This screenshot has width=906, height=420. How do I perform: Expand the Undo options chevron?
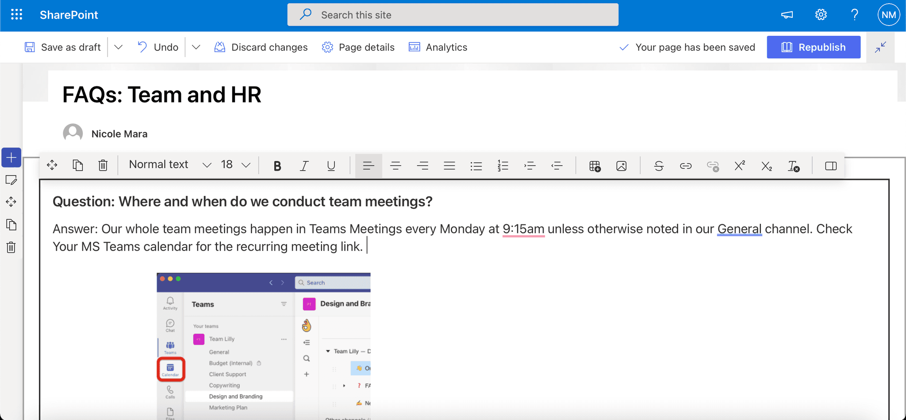pos(196,47)
